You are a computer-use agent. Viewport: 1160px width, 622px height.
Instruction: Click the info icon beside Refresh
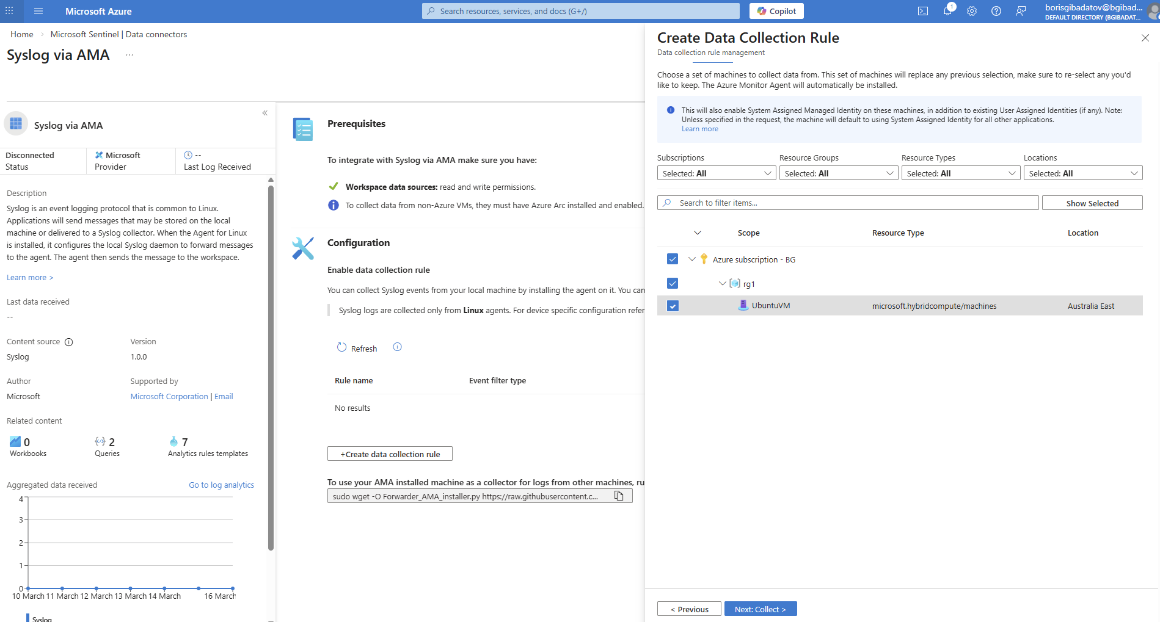pos(397,347)
